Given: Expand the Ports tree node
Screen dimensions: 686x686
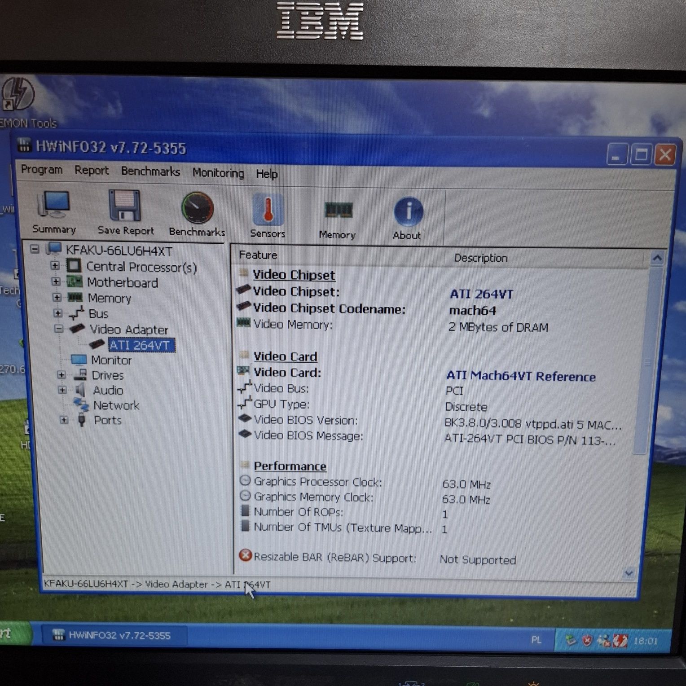Looking at the screenshot, I should point(64,420).
